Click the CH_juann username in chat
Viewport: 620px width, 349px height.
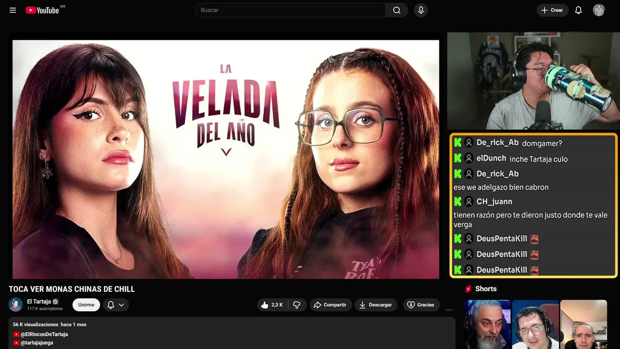coord(494,201)
